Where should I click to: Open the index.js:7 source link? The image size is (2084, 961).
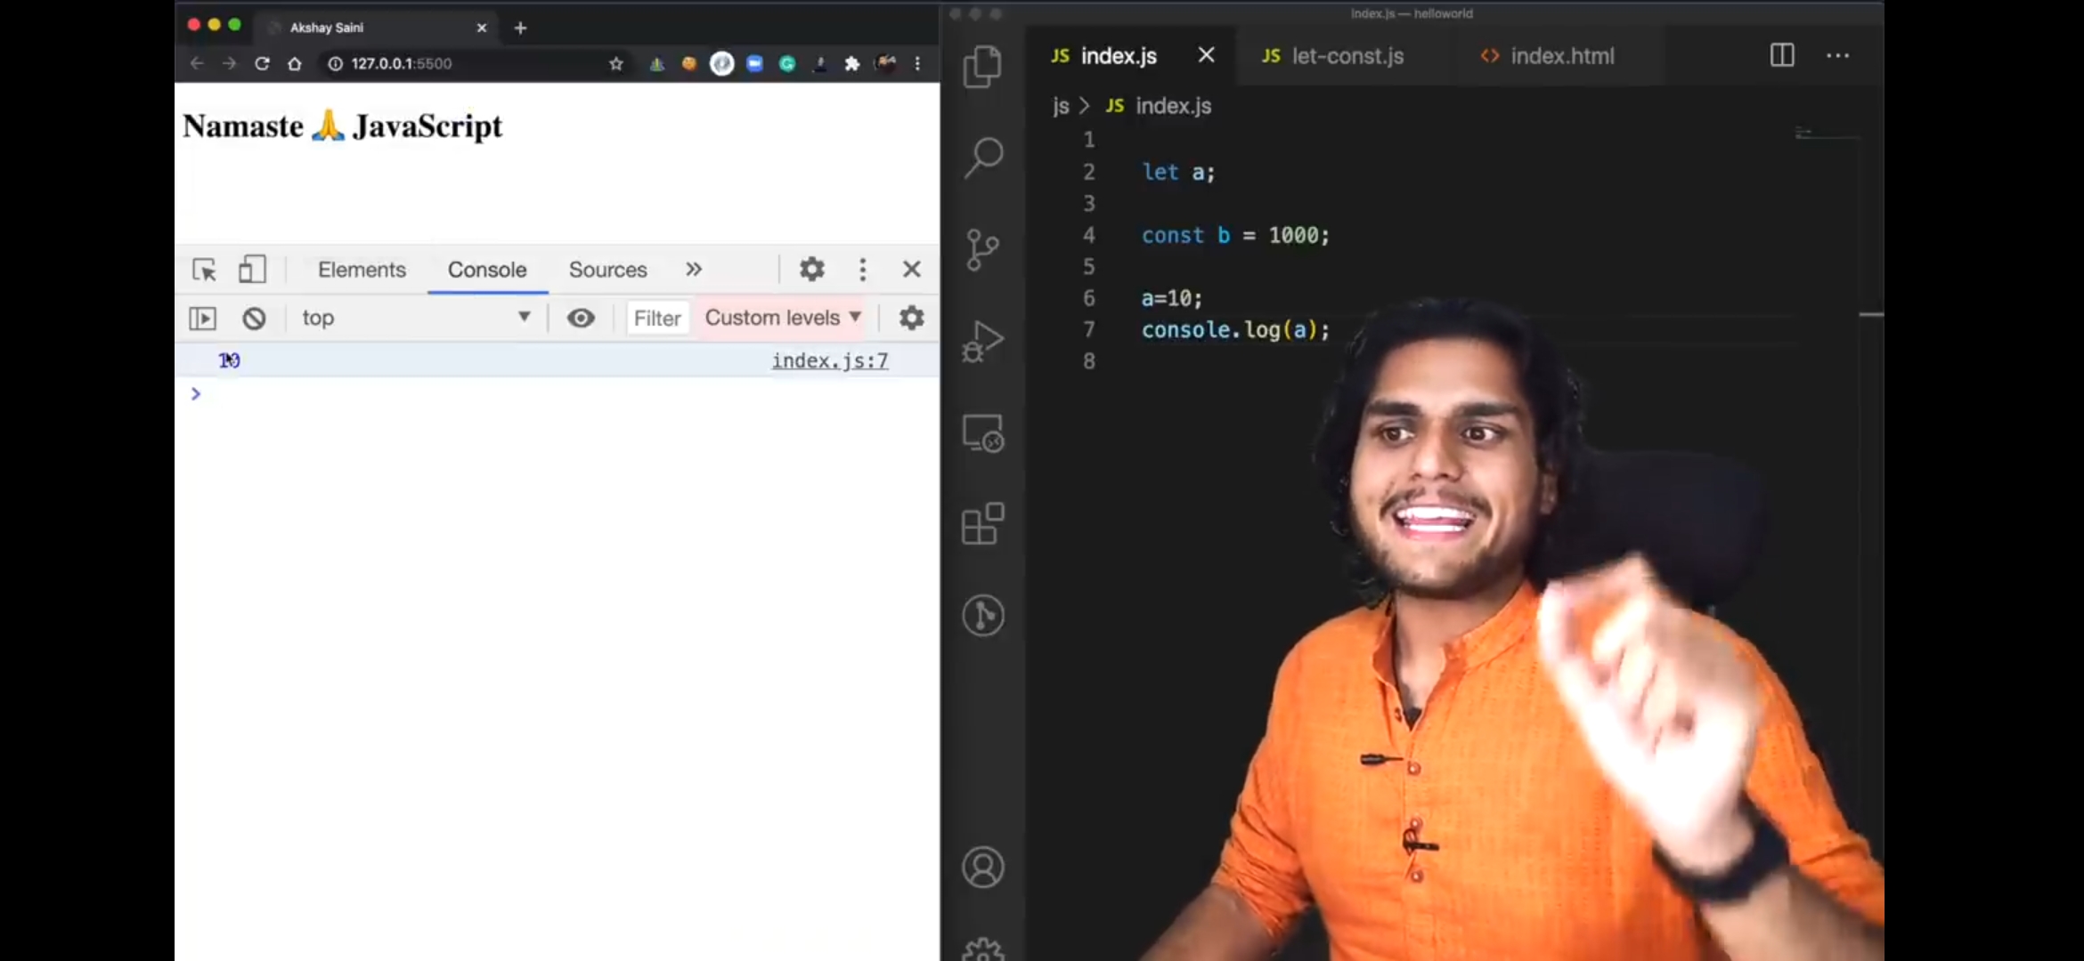click(x=829, y=360)
